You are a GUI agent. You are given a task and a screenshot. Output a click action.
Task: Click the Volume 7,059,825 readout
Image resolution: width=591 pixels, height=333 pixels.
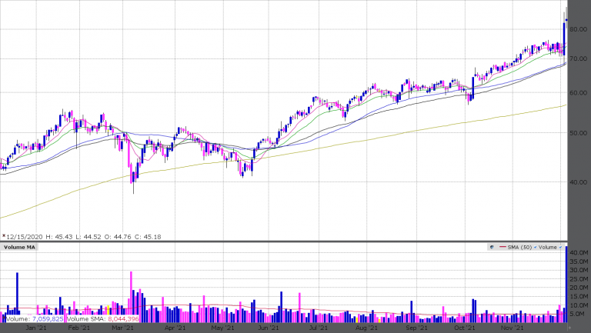[x=34, y=318]
